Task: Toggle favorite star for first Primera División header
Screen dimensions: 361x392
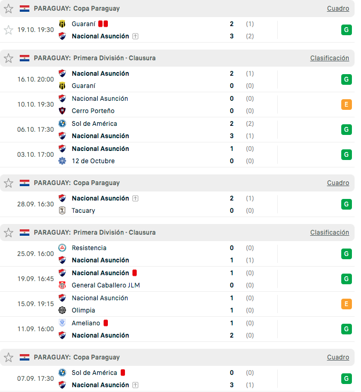Action: [x=9, y=58]
